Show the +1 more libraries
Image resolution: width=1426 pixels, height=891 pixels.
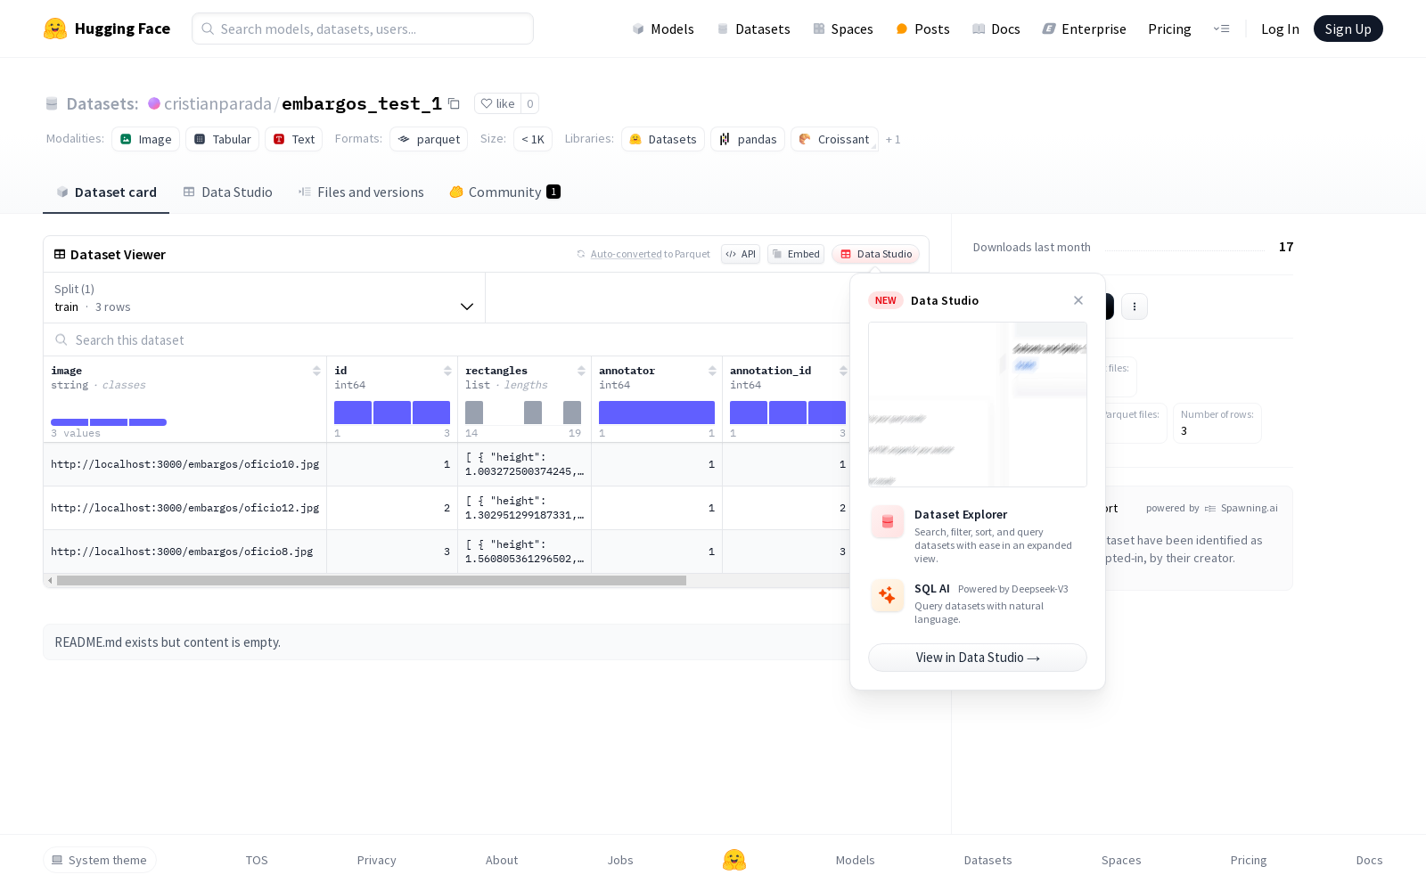point(893,139)
